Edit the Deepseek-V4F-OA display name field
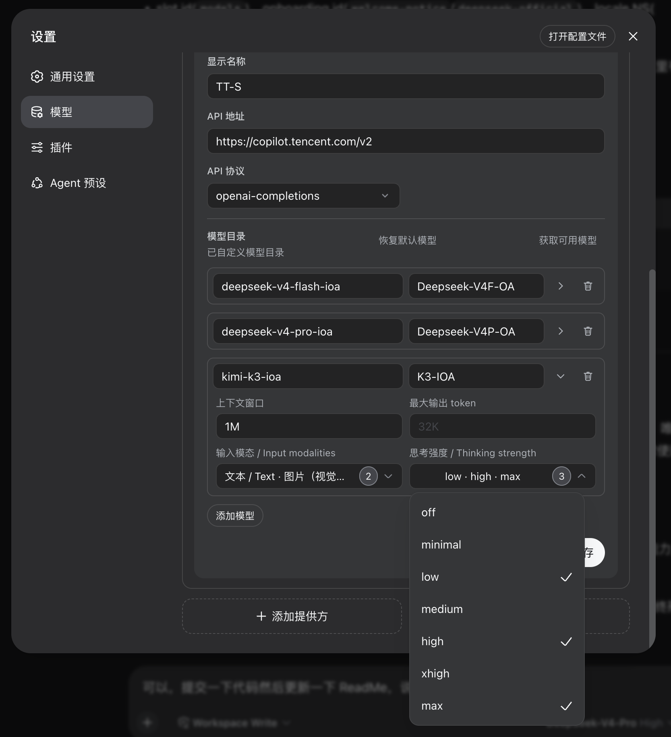The image size is (671, 737). 476,286
